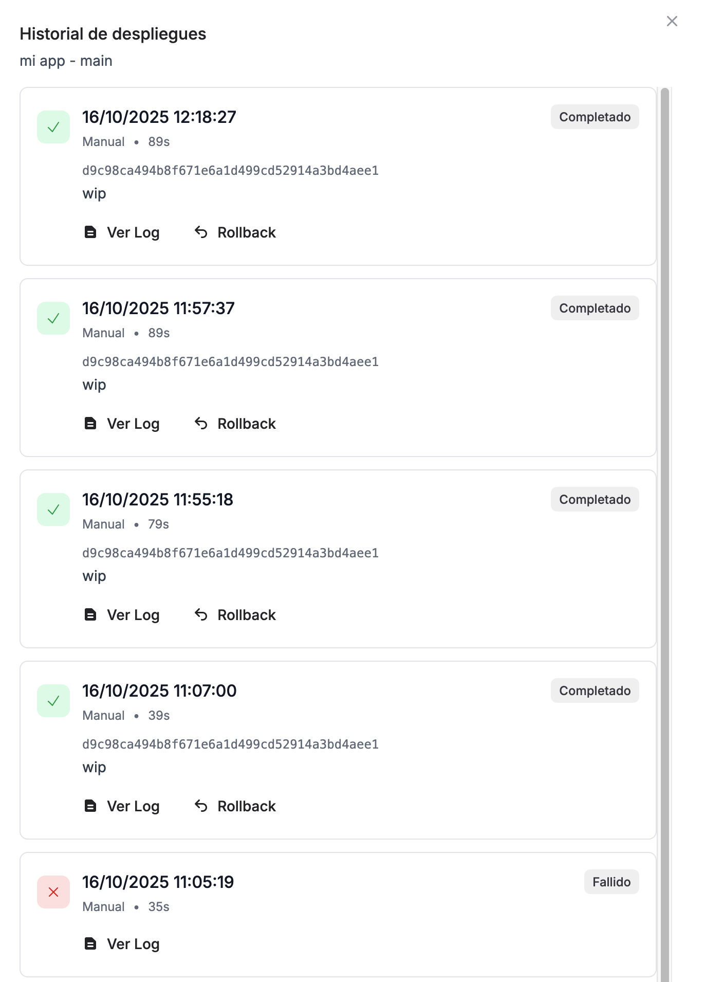
Task: Click rollback arrow icon in 11:07:00 deployment
Action: pyautogui.click(x=201, y=806)
